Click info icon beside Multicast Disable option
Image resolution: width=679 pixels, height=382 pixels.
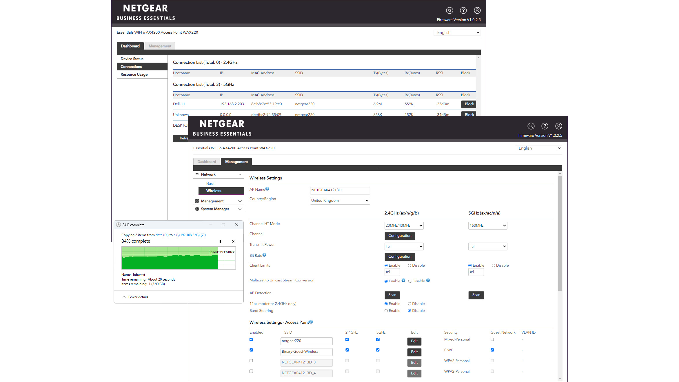pos(428,280)
